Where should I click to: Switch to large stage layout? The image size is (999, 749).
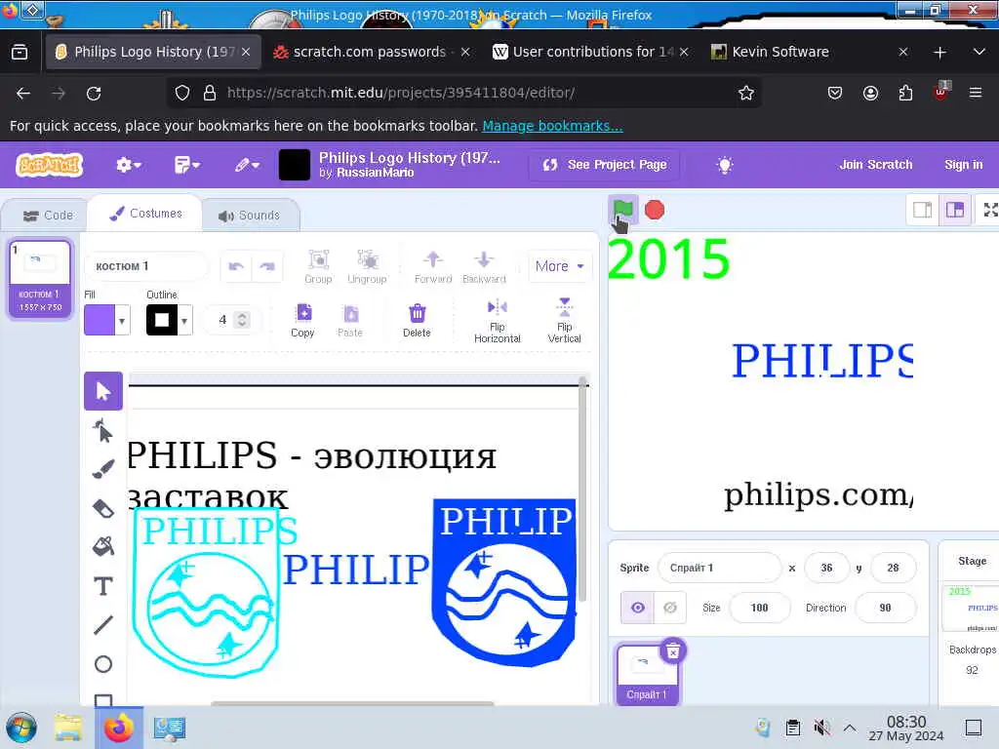955,210
